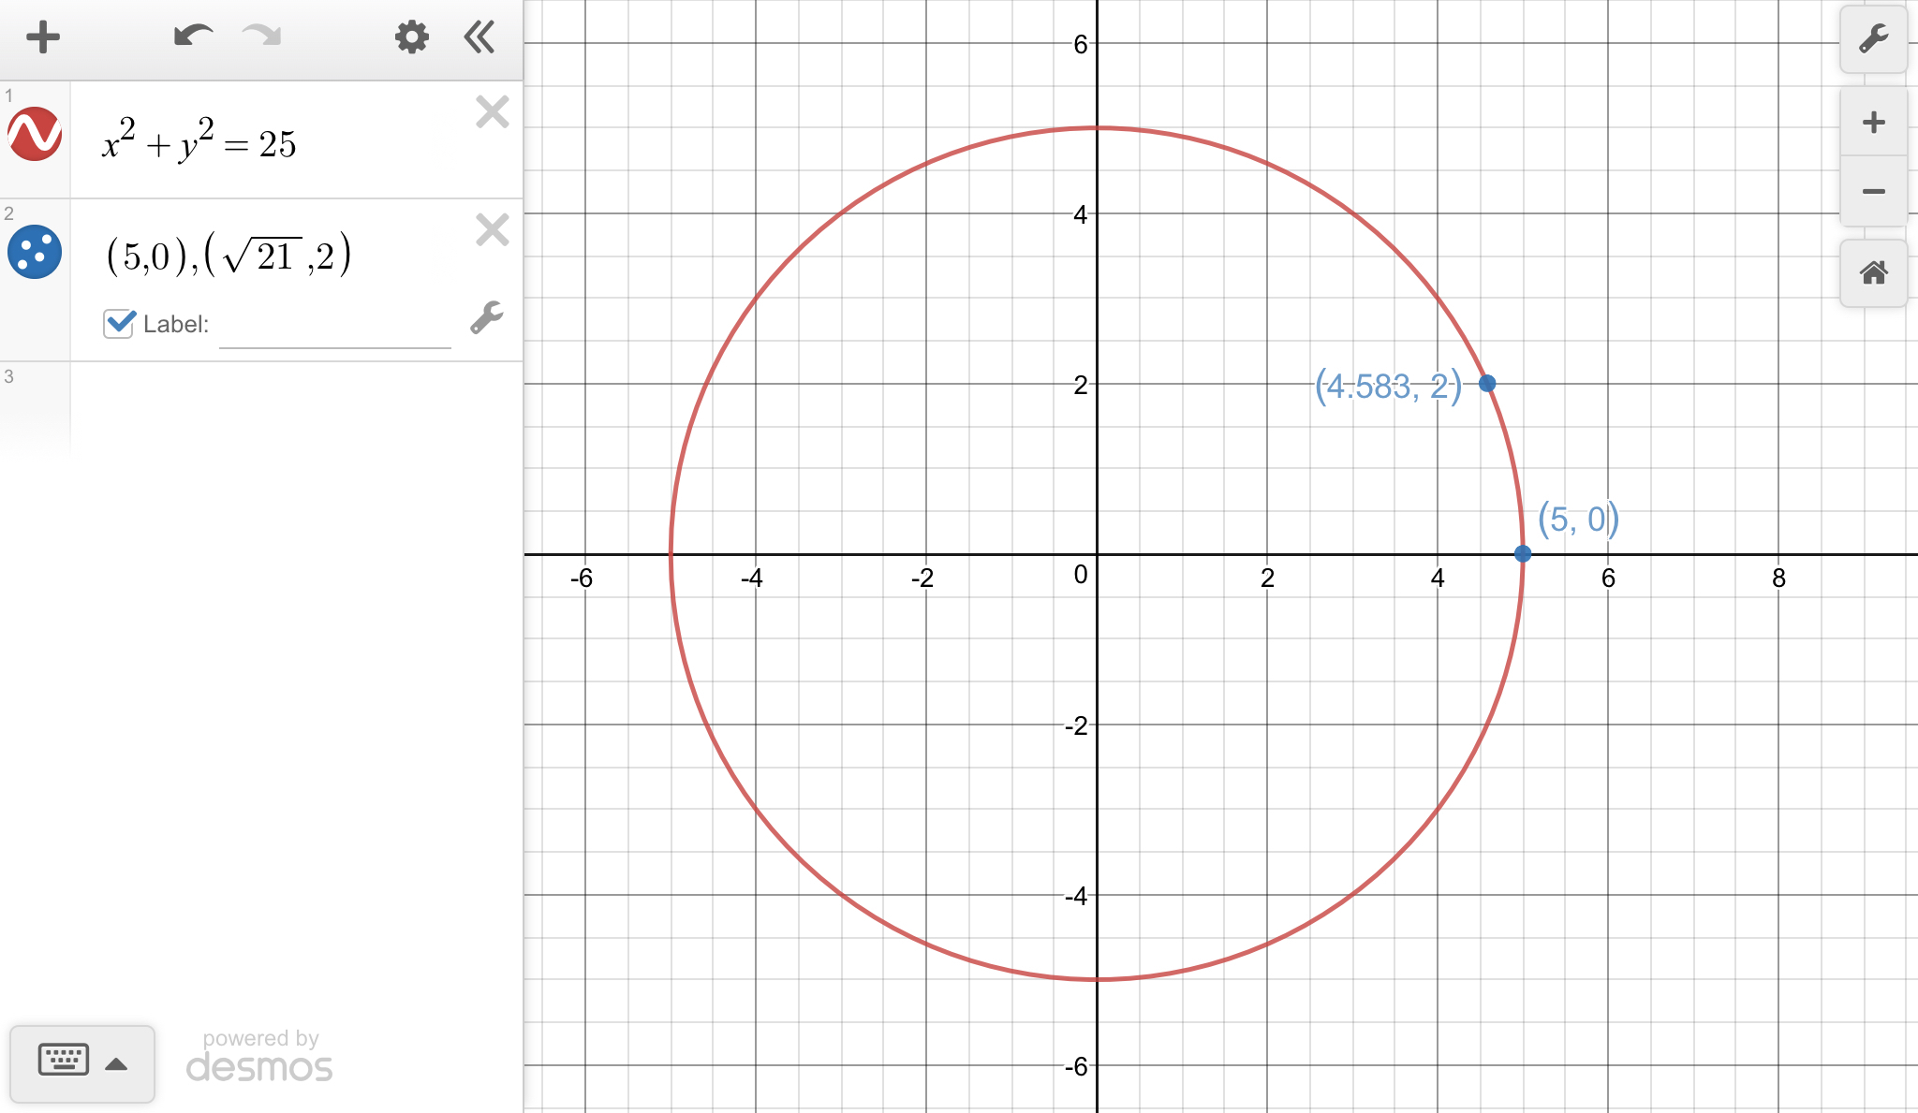1918x1113 pixels.
Task: Click the add item plus icon
Action: [x=42, y=37]
